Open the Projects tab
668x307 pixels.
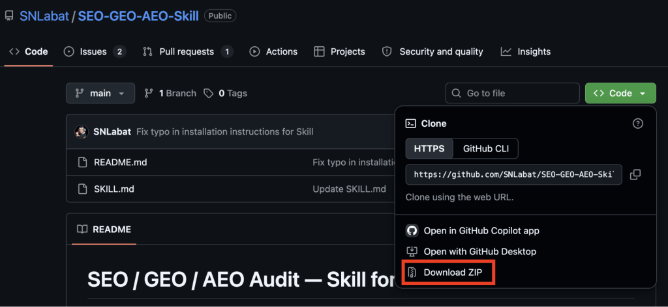click(x=339, y=52)
